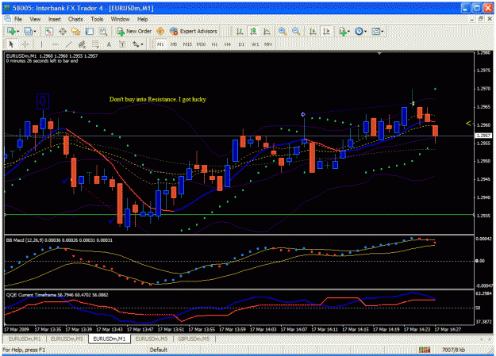Open the Insert menu

tap(55, 19)
